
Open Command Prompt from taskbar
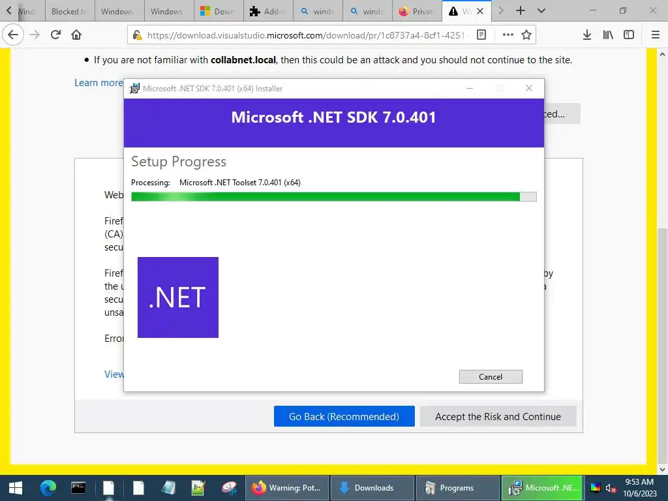[x=78, y=488]
